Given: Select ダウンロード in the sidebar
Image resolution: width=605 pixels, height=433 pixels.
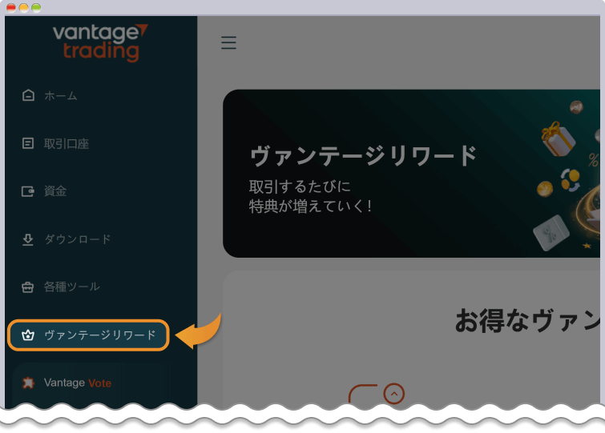Looking at the screenshot, I should pyautogui.click(x=78, y=239).
